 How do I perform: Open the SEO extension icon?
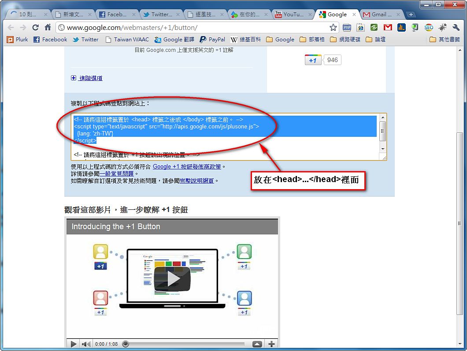point(429,28)
